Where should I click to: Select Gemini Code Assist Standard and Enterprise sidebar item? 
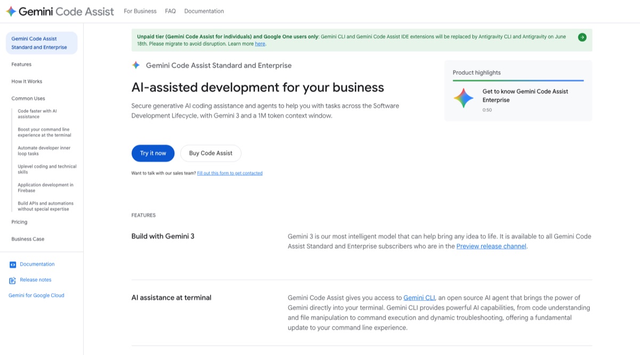point(41,43)
